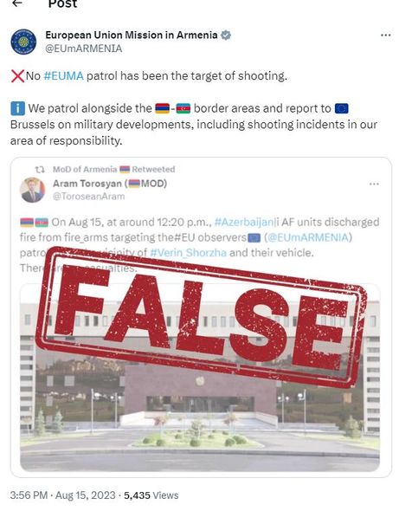399x511 pixels.
Task: Click the red X emoji in post
Action: pos(17,76)
